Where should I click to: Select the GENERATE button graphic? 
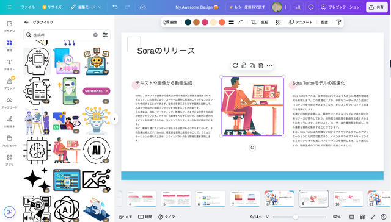97,91
